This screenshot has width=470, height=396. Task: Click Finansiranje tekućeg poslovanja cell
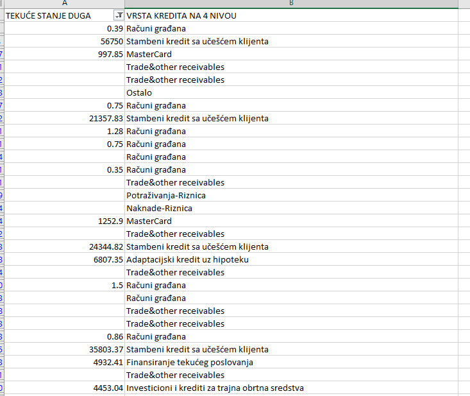tap(291, 362)
